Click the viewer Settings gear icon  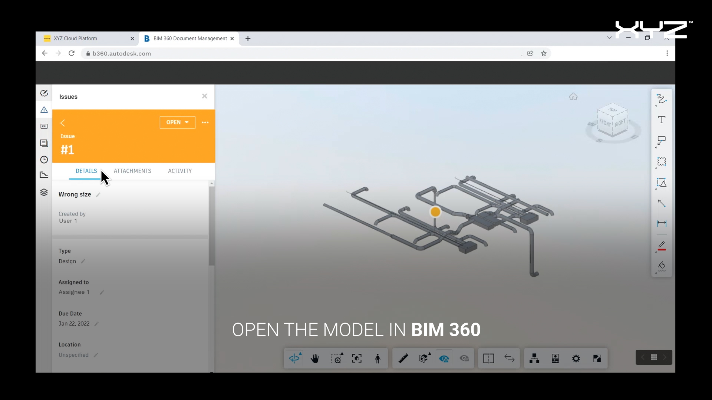pos(576,359)
